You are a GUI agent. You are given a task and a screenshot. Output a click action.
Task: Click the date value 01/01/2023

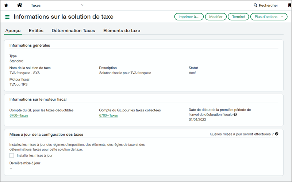coord(197,120)
